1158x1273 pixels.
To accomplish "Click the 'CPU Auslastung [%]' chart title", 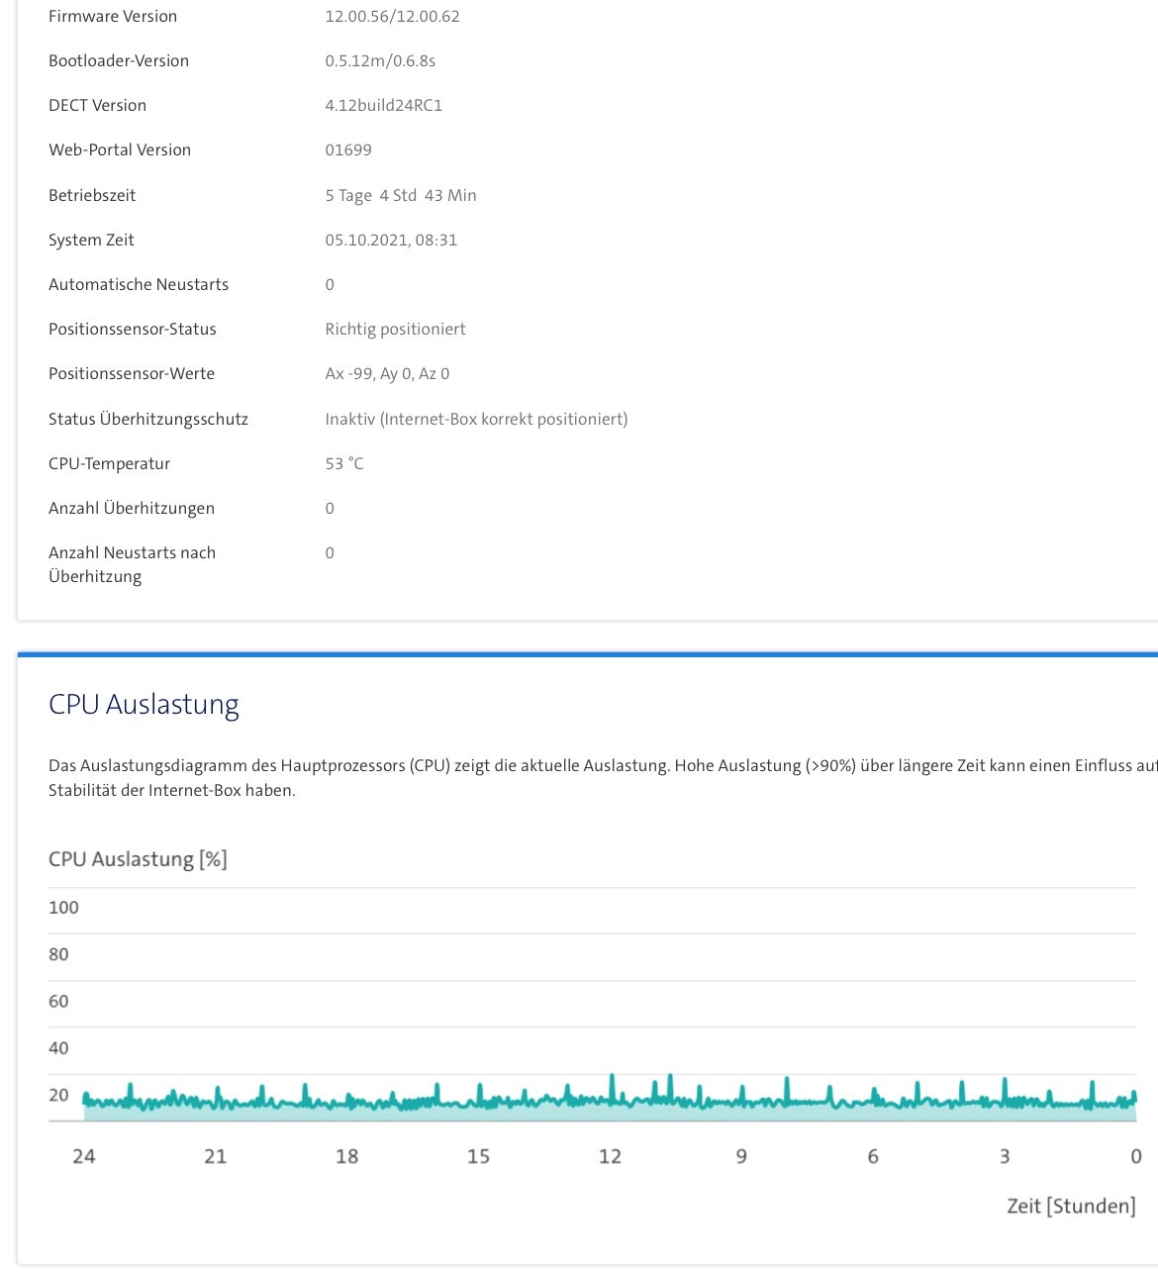I will [138, 859].
